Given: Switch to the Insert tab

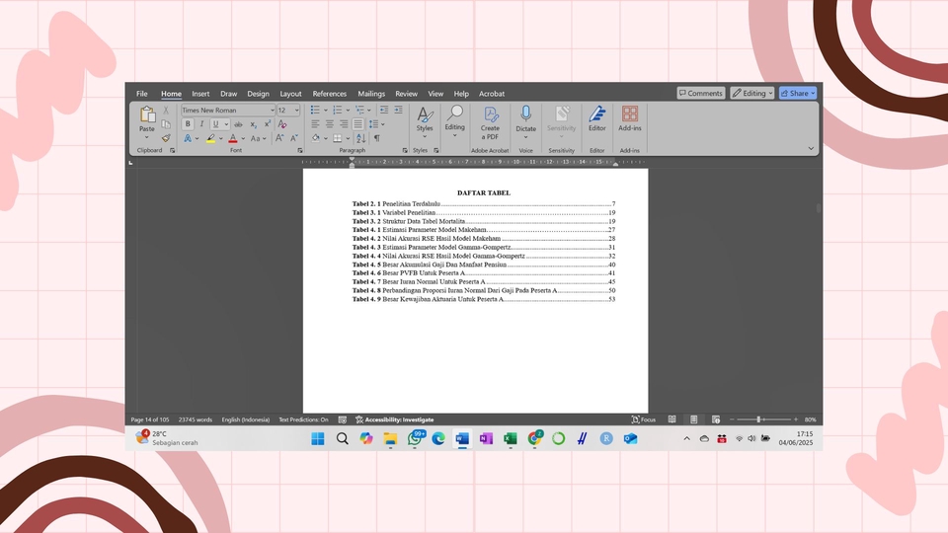Looking at the screenshot, I should [200, 94].
